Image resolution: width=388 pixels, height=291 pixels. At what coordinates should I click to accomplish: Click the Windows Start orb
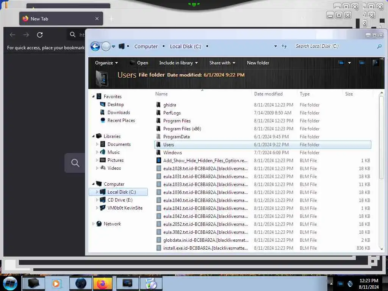(10, 283)
